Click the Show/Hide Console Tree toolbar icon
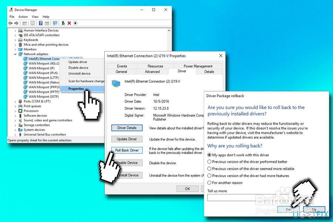 pos(24,23)
